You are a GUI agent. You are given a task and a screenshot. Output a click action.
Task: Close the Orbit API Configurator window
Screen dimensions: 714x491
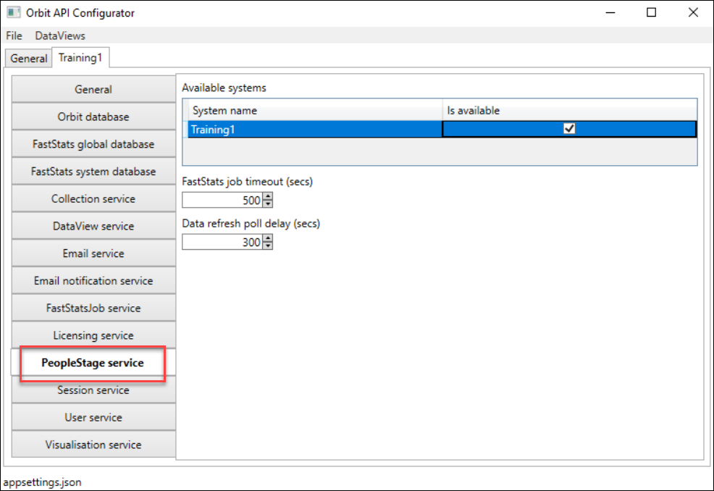tap(693, 13)
